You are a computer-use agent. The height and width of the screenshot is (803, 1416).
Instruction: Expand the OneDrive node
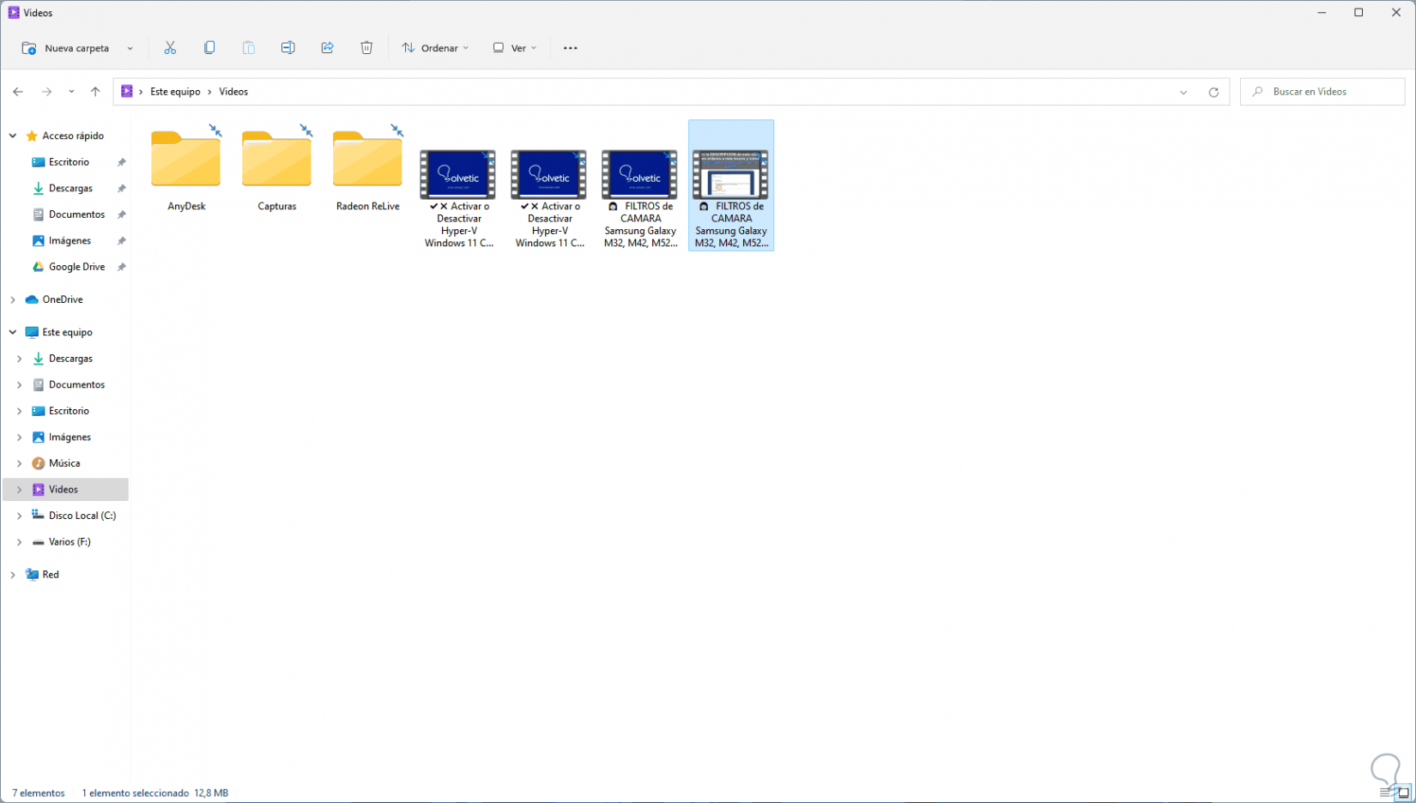click(x=13, y=299)
